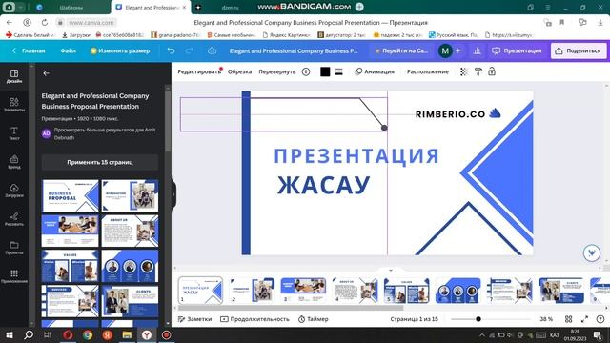Click the RIMBERIO.CO logo text on the slide

pyautogui.click(x=451, y=114)
